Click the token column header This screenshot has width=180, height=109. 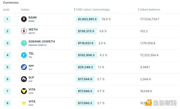(25, 10)
